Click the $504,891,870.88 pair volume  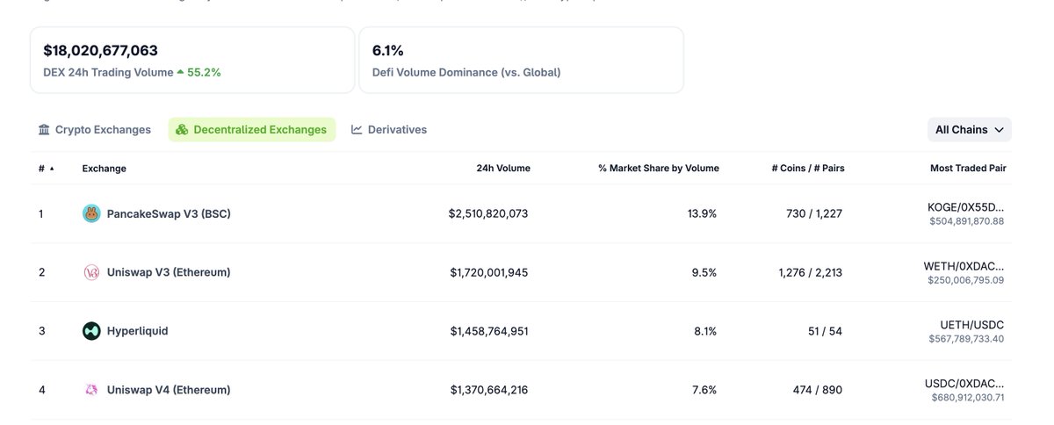(x=966, y=221)
